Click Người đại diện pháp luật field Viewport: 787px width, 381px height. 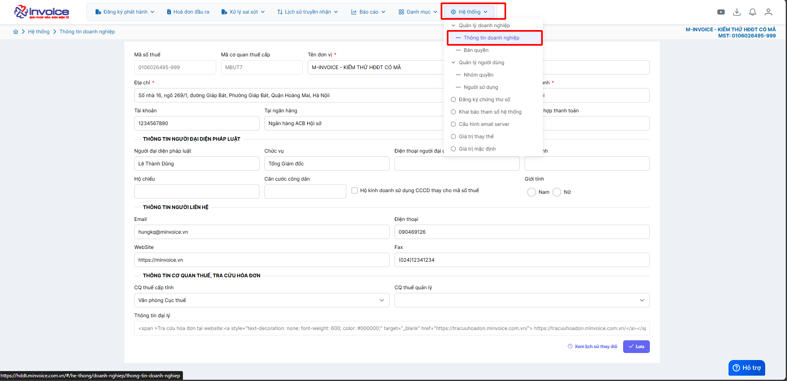(x=196, y=164)
